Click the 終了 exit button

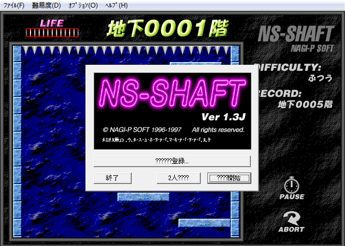click(x=113, y=178)
